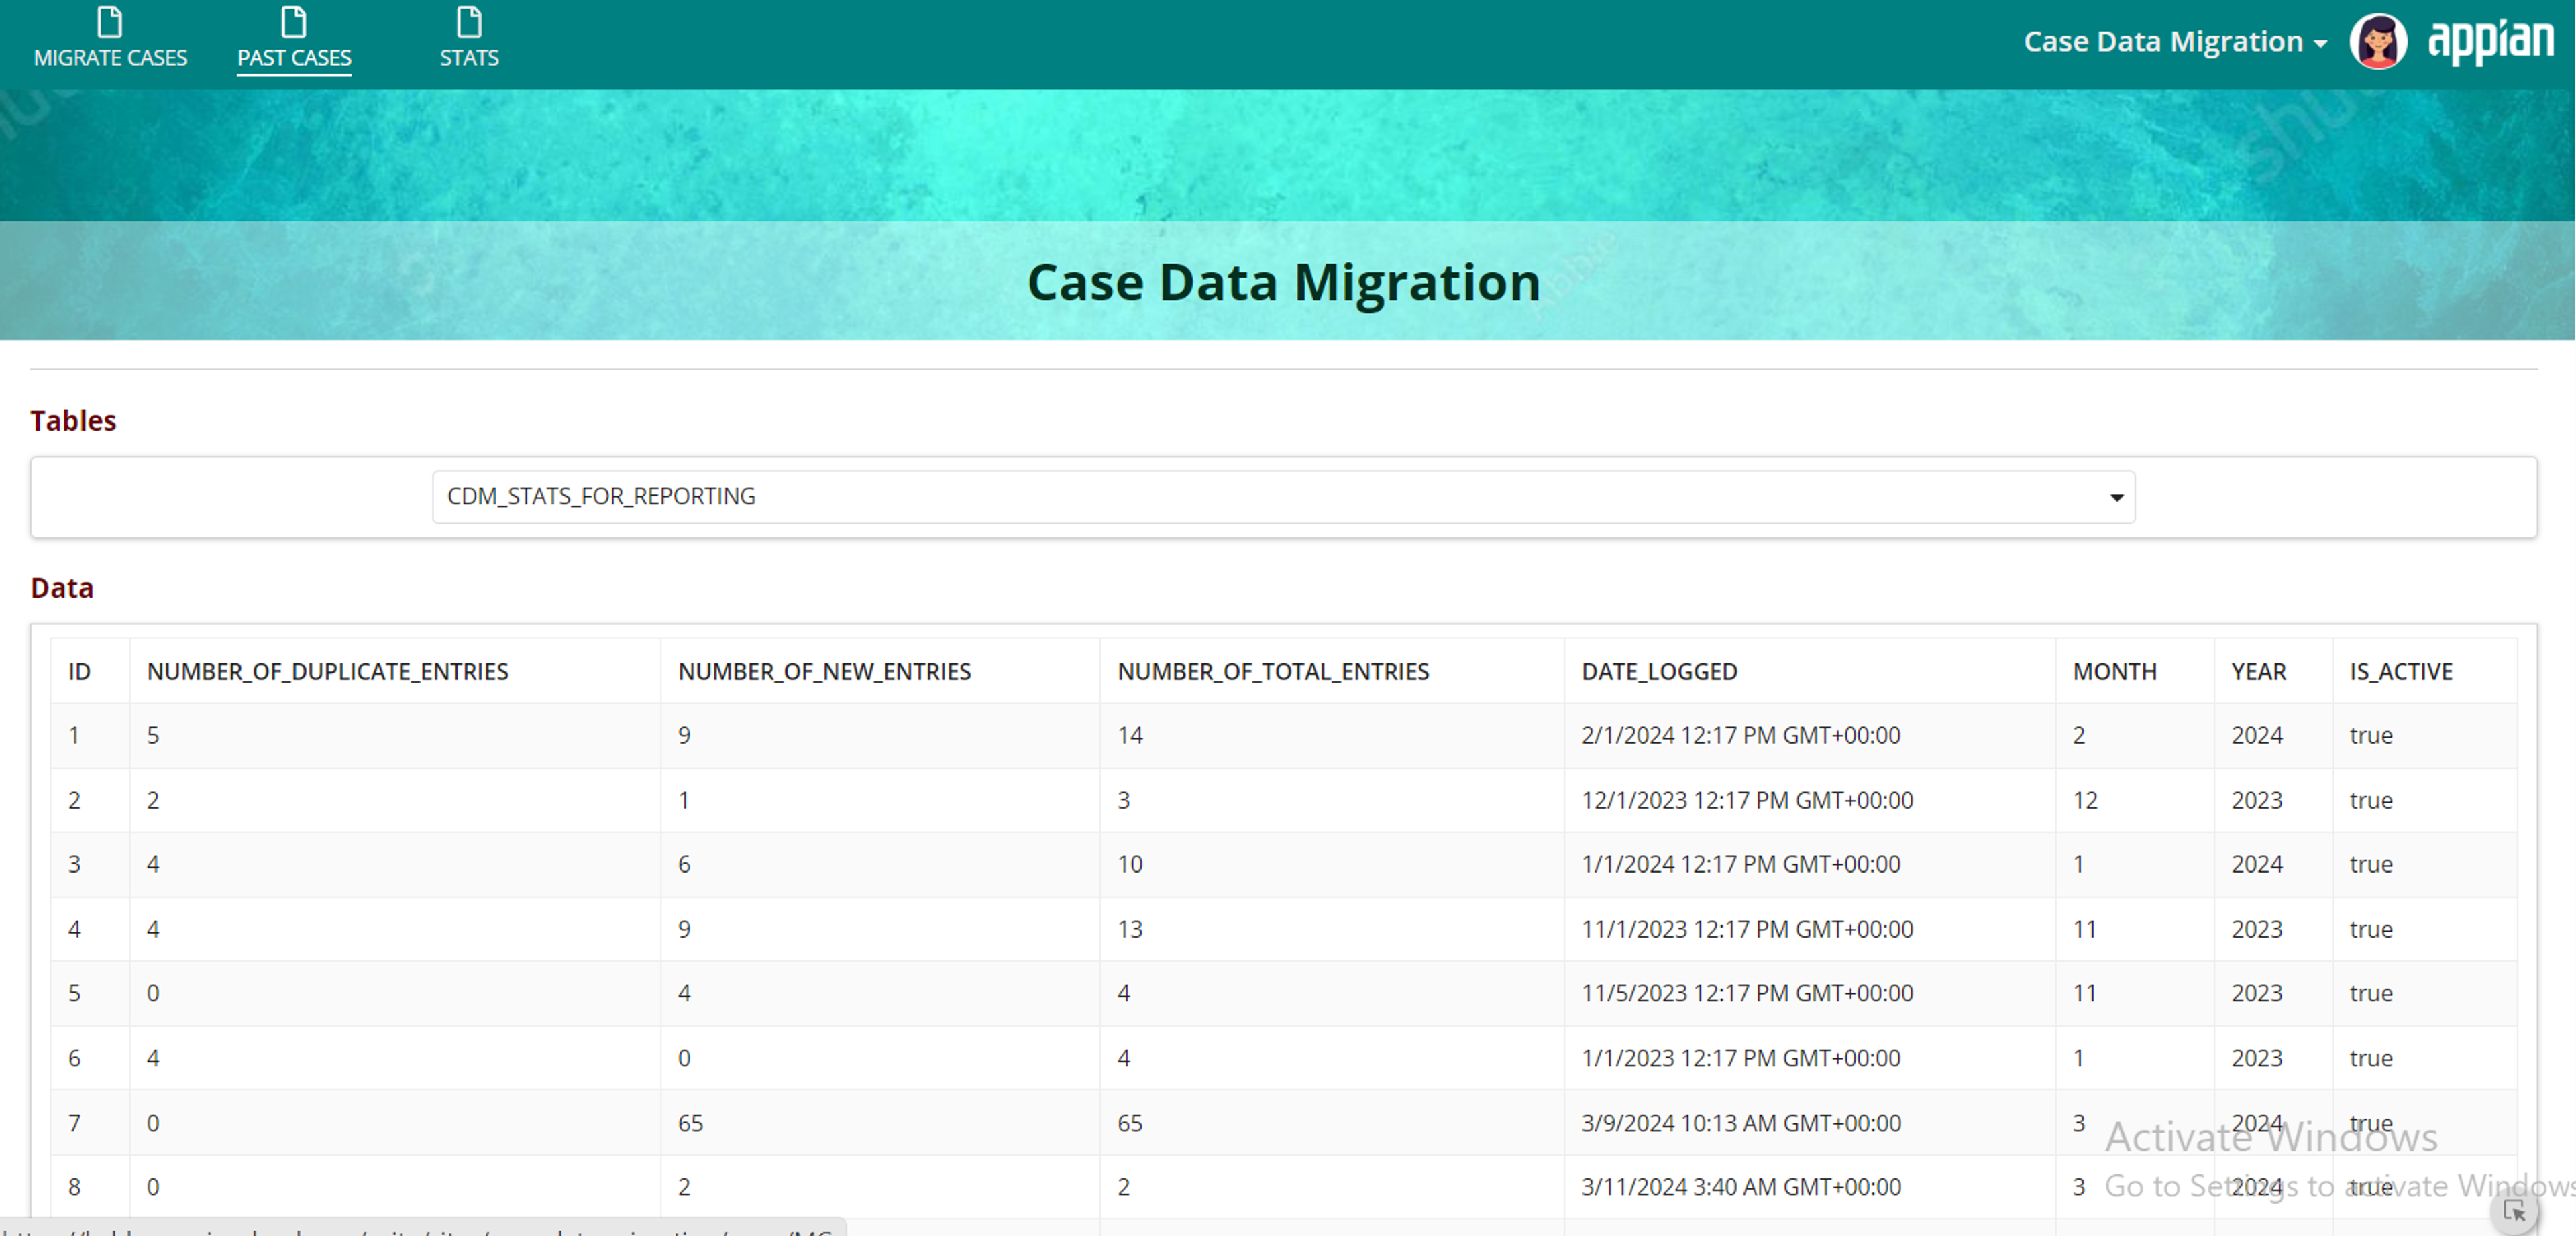Open the CDM_STATS_FOR_REPORTING table dropdown

(1283, 497)
